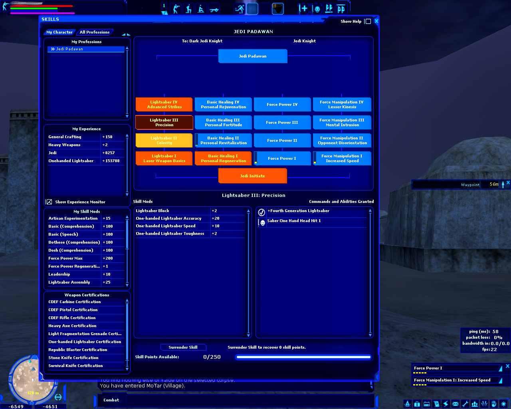Open the wrench options icon
This screenshot has height=409, width=511.
(465, 404)
